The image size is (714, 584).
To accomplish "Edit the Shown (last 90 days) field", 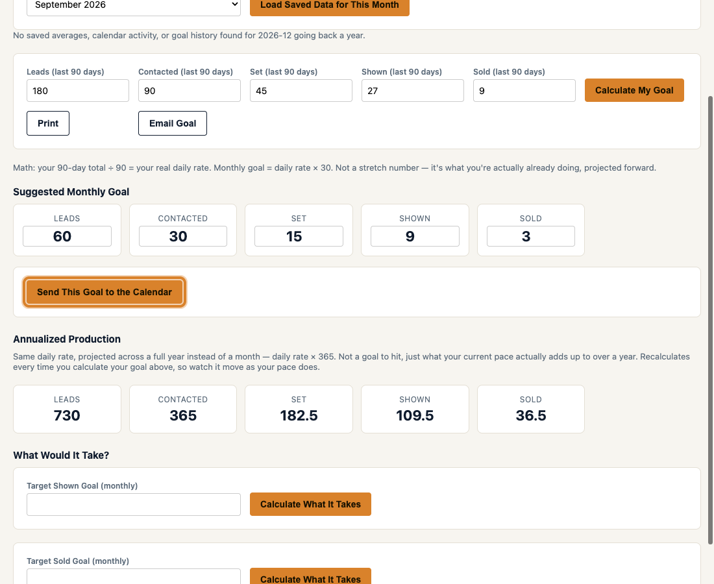I will click(413, 91).
